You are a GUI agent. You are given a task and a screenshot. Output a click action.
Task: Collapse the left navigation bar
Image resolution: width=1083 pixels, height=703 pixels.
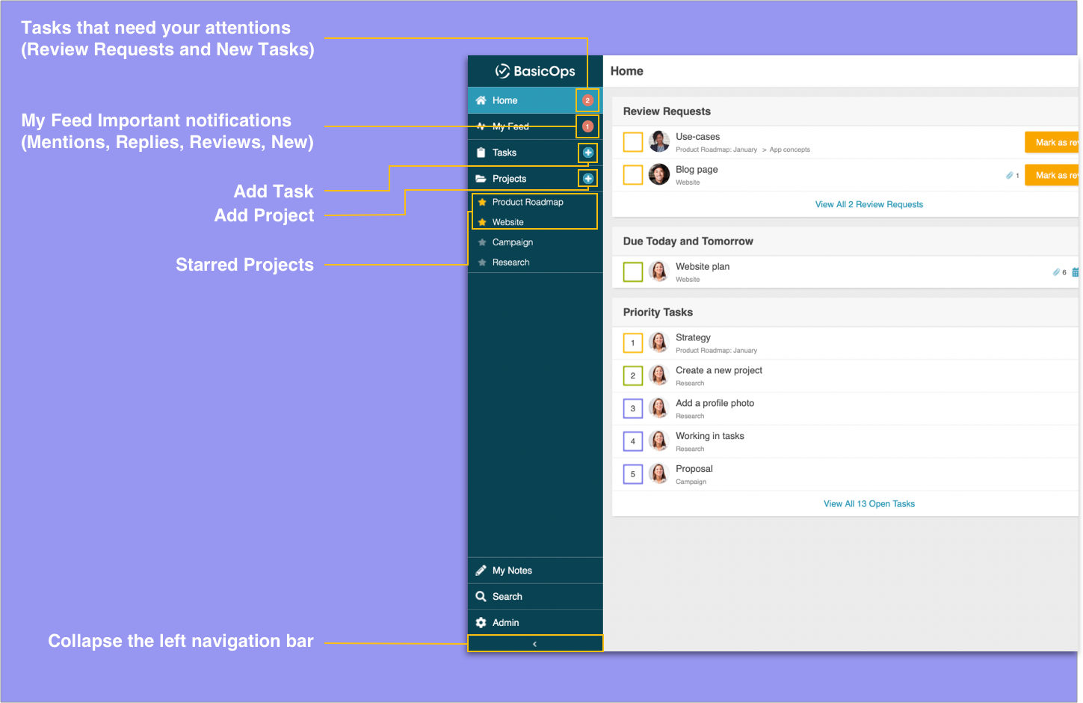click(x=534, y=644)
